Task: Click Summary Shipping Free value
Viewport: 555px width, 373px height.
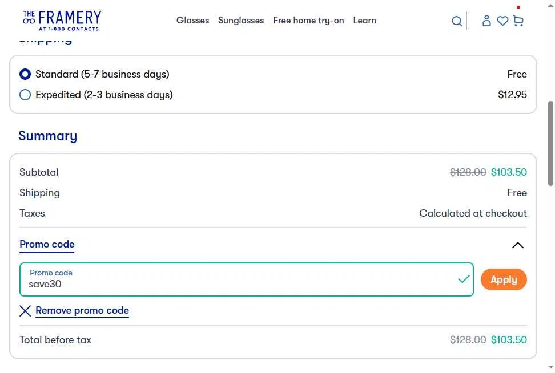Action: (517, 193)
